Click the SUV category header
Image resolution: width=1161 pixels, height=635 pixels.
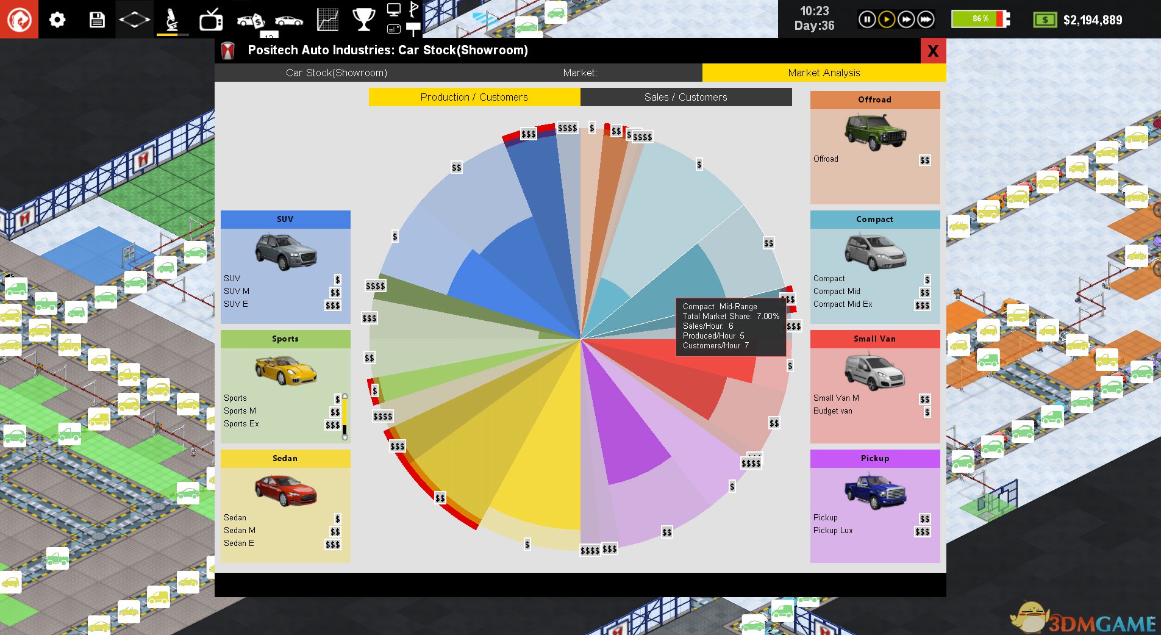click(x=285, y=219)
